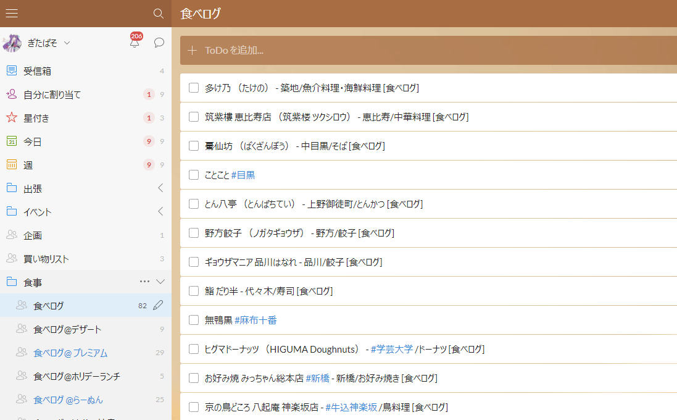Click the plus icon to add ToDo

click(192, 51)
